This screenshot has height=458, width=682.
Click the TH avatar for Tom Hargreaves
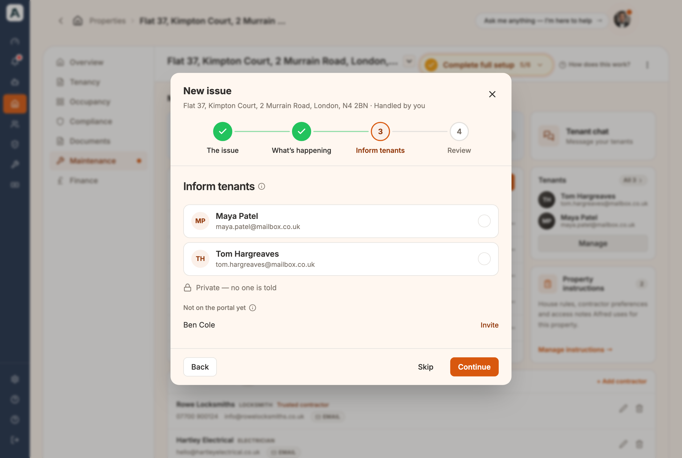coord(200,259)
